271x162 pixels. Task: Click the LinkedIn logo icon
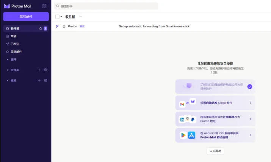click(x=182, y=120)
